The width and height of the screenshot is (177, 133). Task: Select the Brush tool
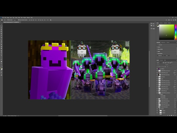tap(1, 39)
